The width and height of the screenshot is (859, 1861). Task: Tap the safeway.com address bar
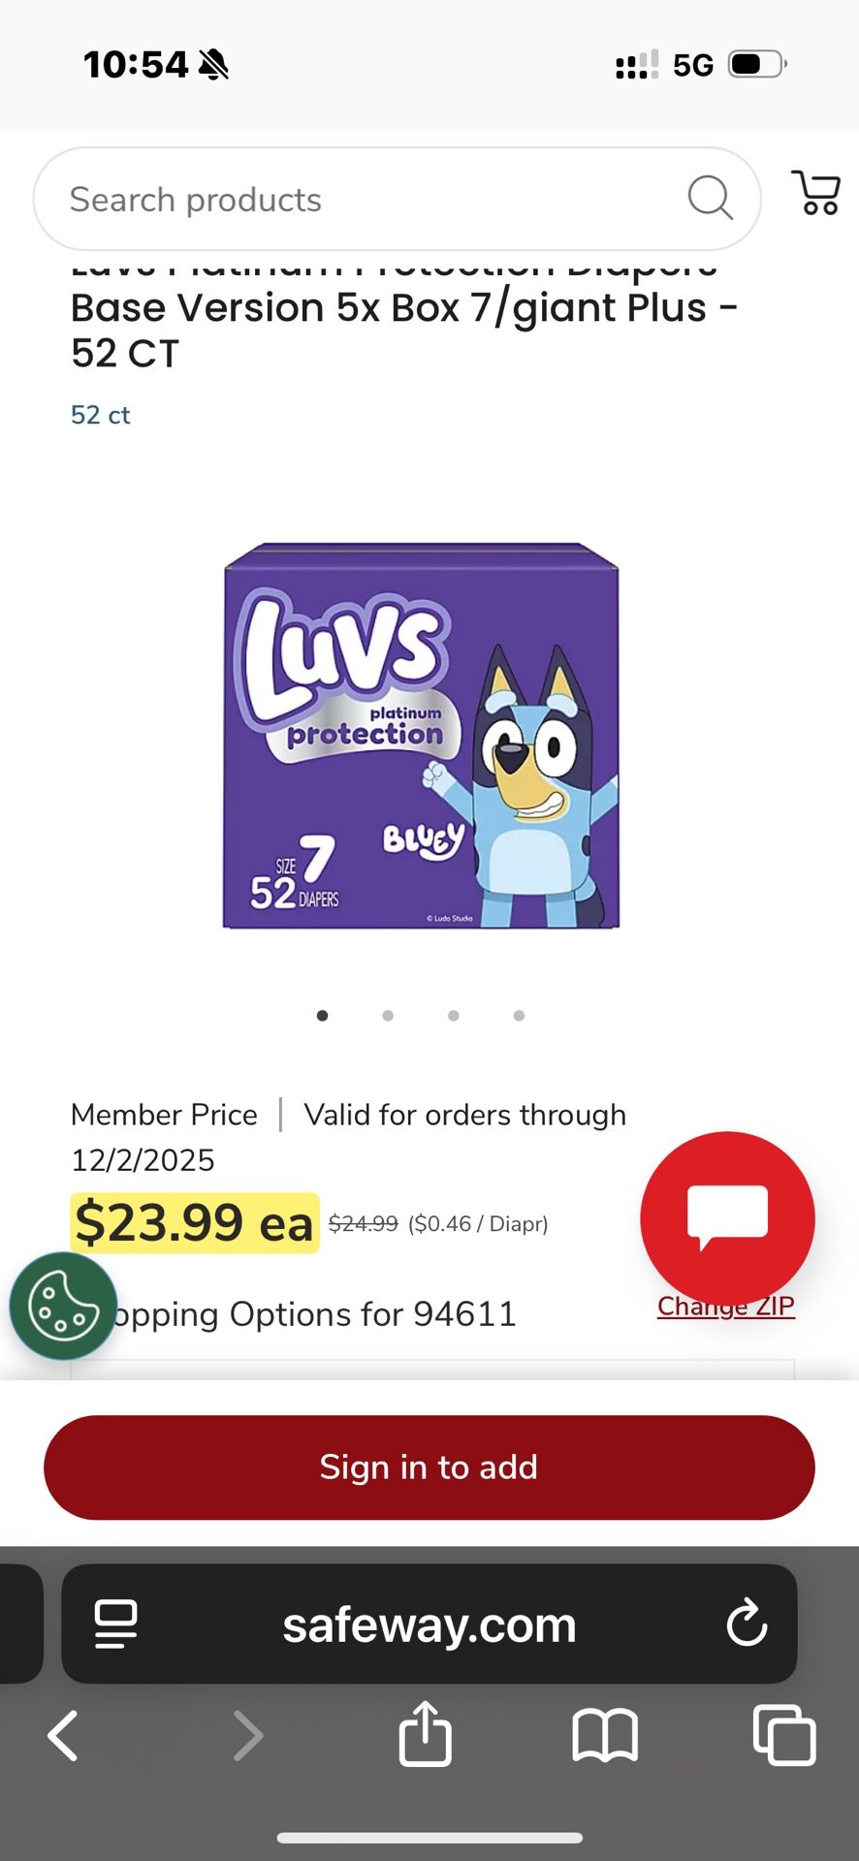429,1624
